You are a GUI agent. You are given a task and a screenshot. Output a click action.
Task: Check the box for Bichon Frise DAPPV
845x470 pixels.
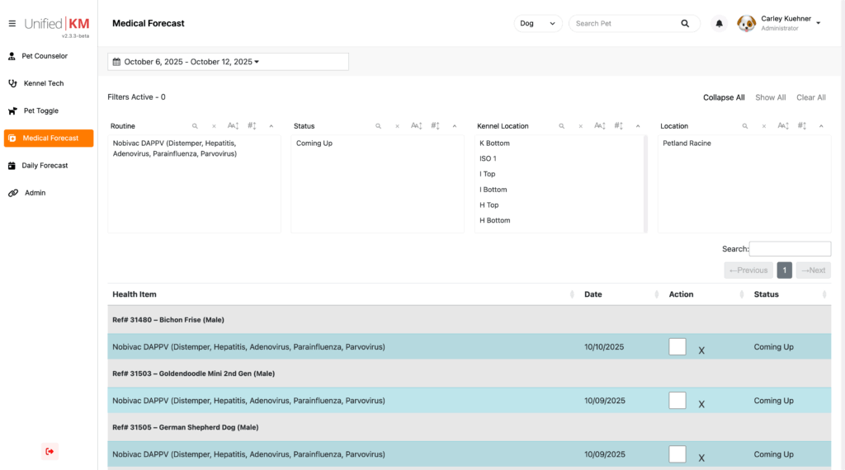[x=677, y=346]
